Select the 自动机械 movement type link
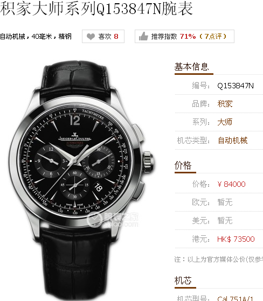This screenshot has height=301, width=263. (x=232, y=141)
